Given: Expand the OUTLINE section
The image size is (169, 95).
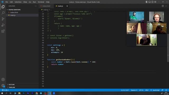Looking at the screenshot, I should (x=22, y=84).
